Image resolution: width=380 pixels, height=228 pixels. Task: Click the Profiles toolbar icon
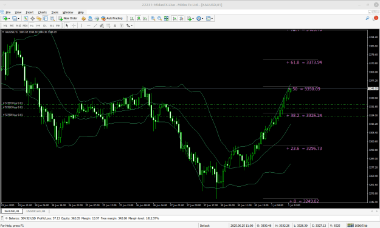pos(15,18)
